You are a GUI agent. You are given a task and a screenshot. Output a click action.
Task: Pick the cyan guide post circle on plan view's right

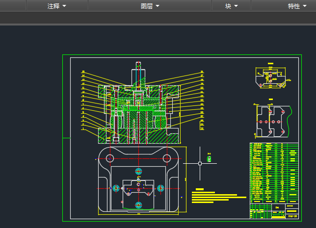(x=160, y=188)
